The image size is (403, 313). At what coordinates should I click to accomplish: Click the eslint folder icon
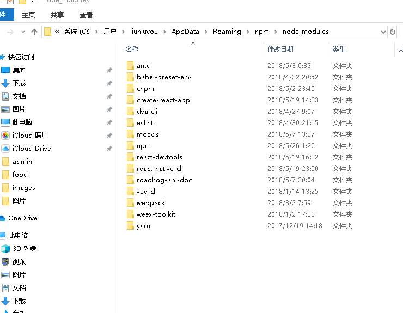click(130, 122)
